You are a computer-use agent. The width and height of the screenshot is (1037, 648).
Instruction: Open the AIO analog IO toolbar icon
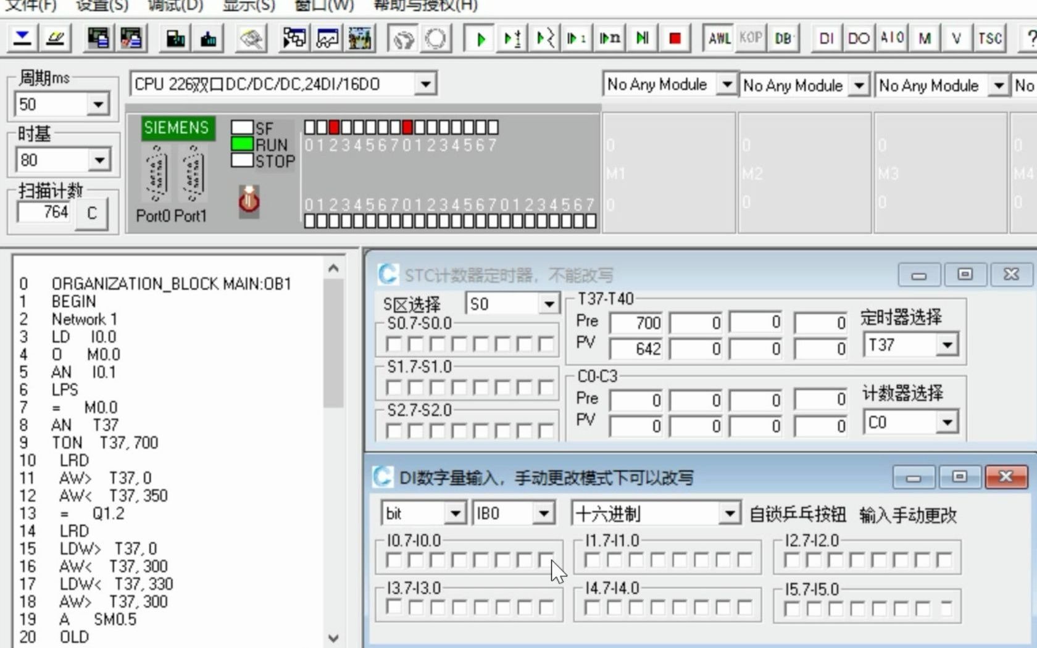click(x=891, y=38)
